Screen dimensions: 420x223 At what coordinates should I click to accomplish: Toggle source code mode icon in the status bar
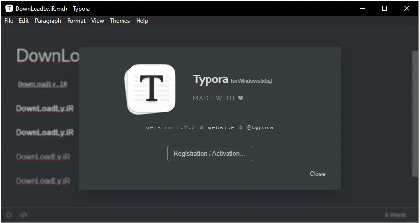[x=23, y=215]
